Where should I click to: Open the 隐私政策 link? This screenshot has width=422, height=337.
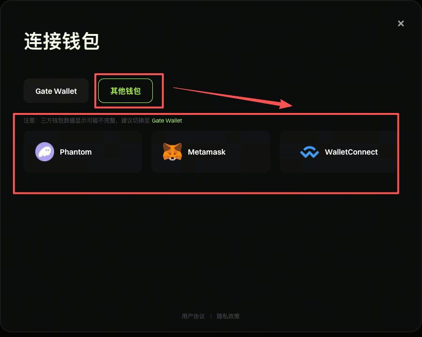pos(228,316)
